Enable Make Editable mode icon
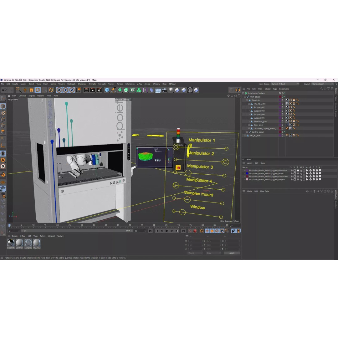338x338 pixels. point(3,99)
